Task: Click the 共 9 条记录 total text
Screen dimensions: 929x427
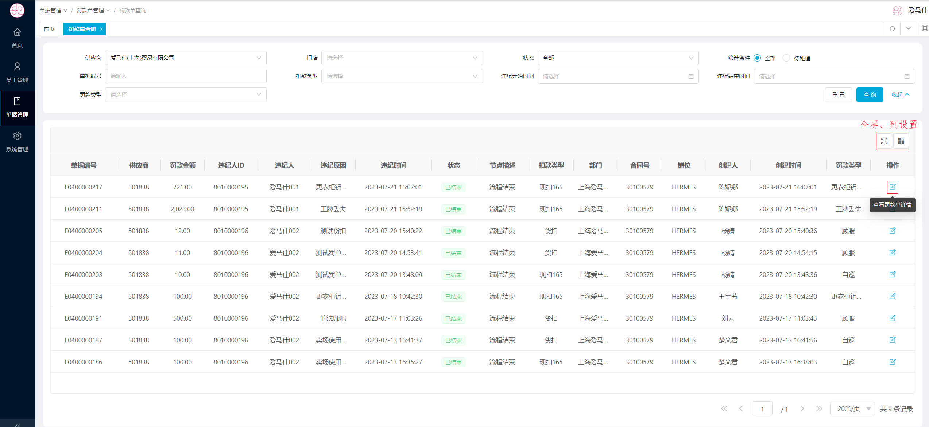Action: click(896, 409)
